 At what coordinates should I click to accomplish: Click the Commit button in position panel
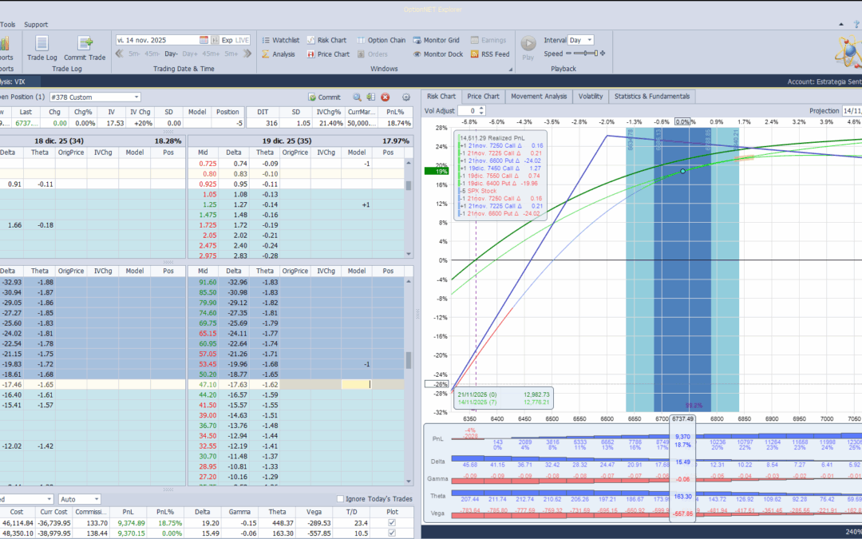pos(324,97)
